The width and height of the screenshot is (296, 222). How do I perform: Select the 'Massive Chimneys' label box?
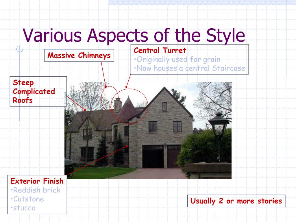pyautogui.click(x=79, y=55)
